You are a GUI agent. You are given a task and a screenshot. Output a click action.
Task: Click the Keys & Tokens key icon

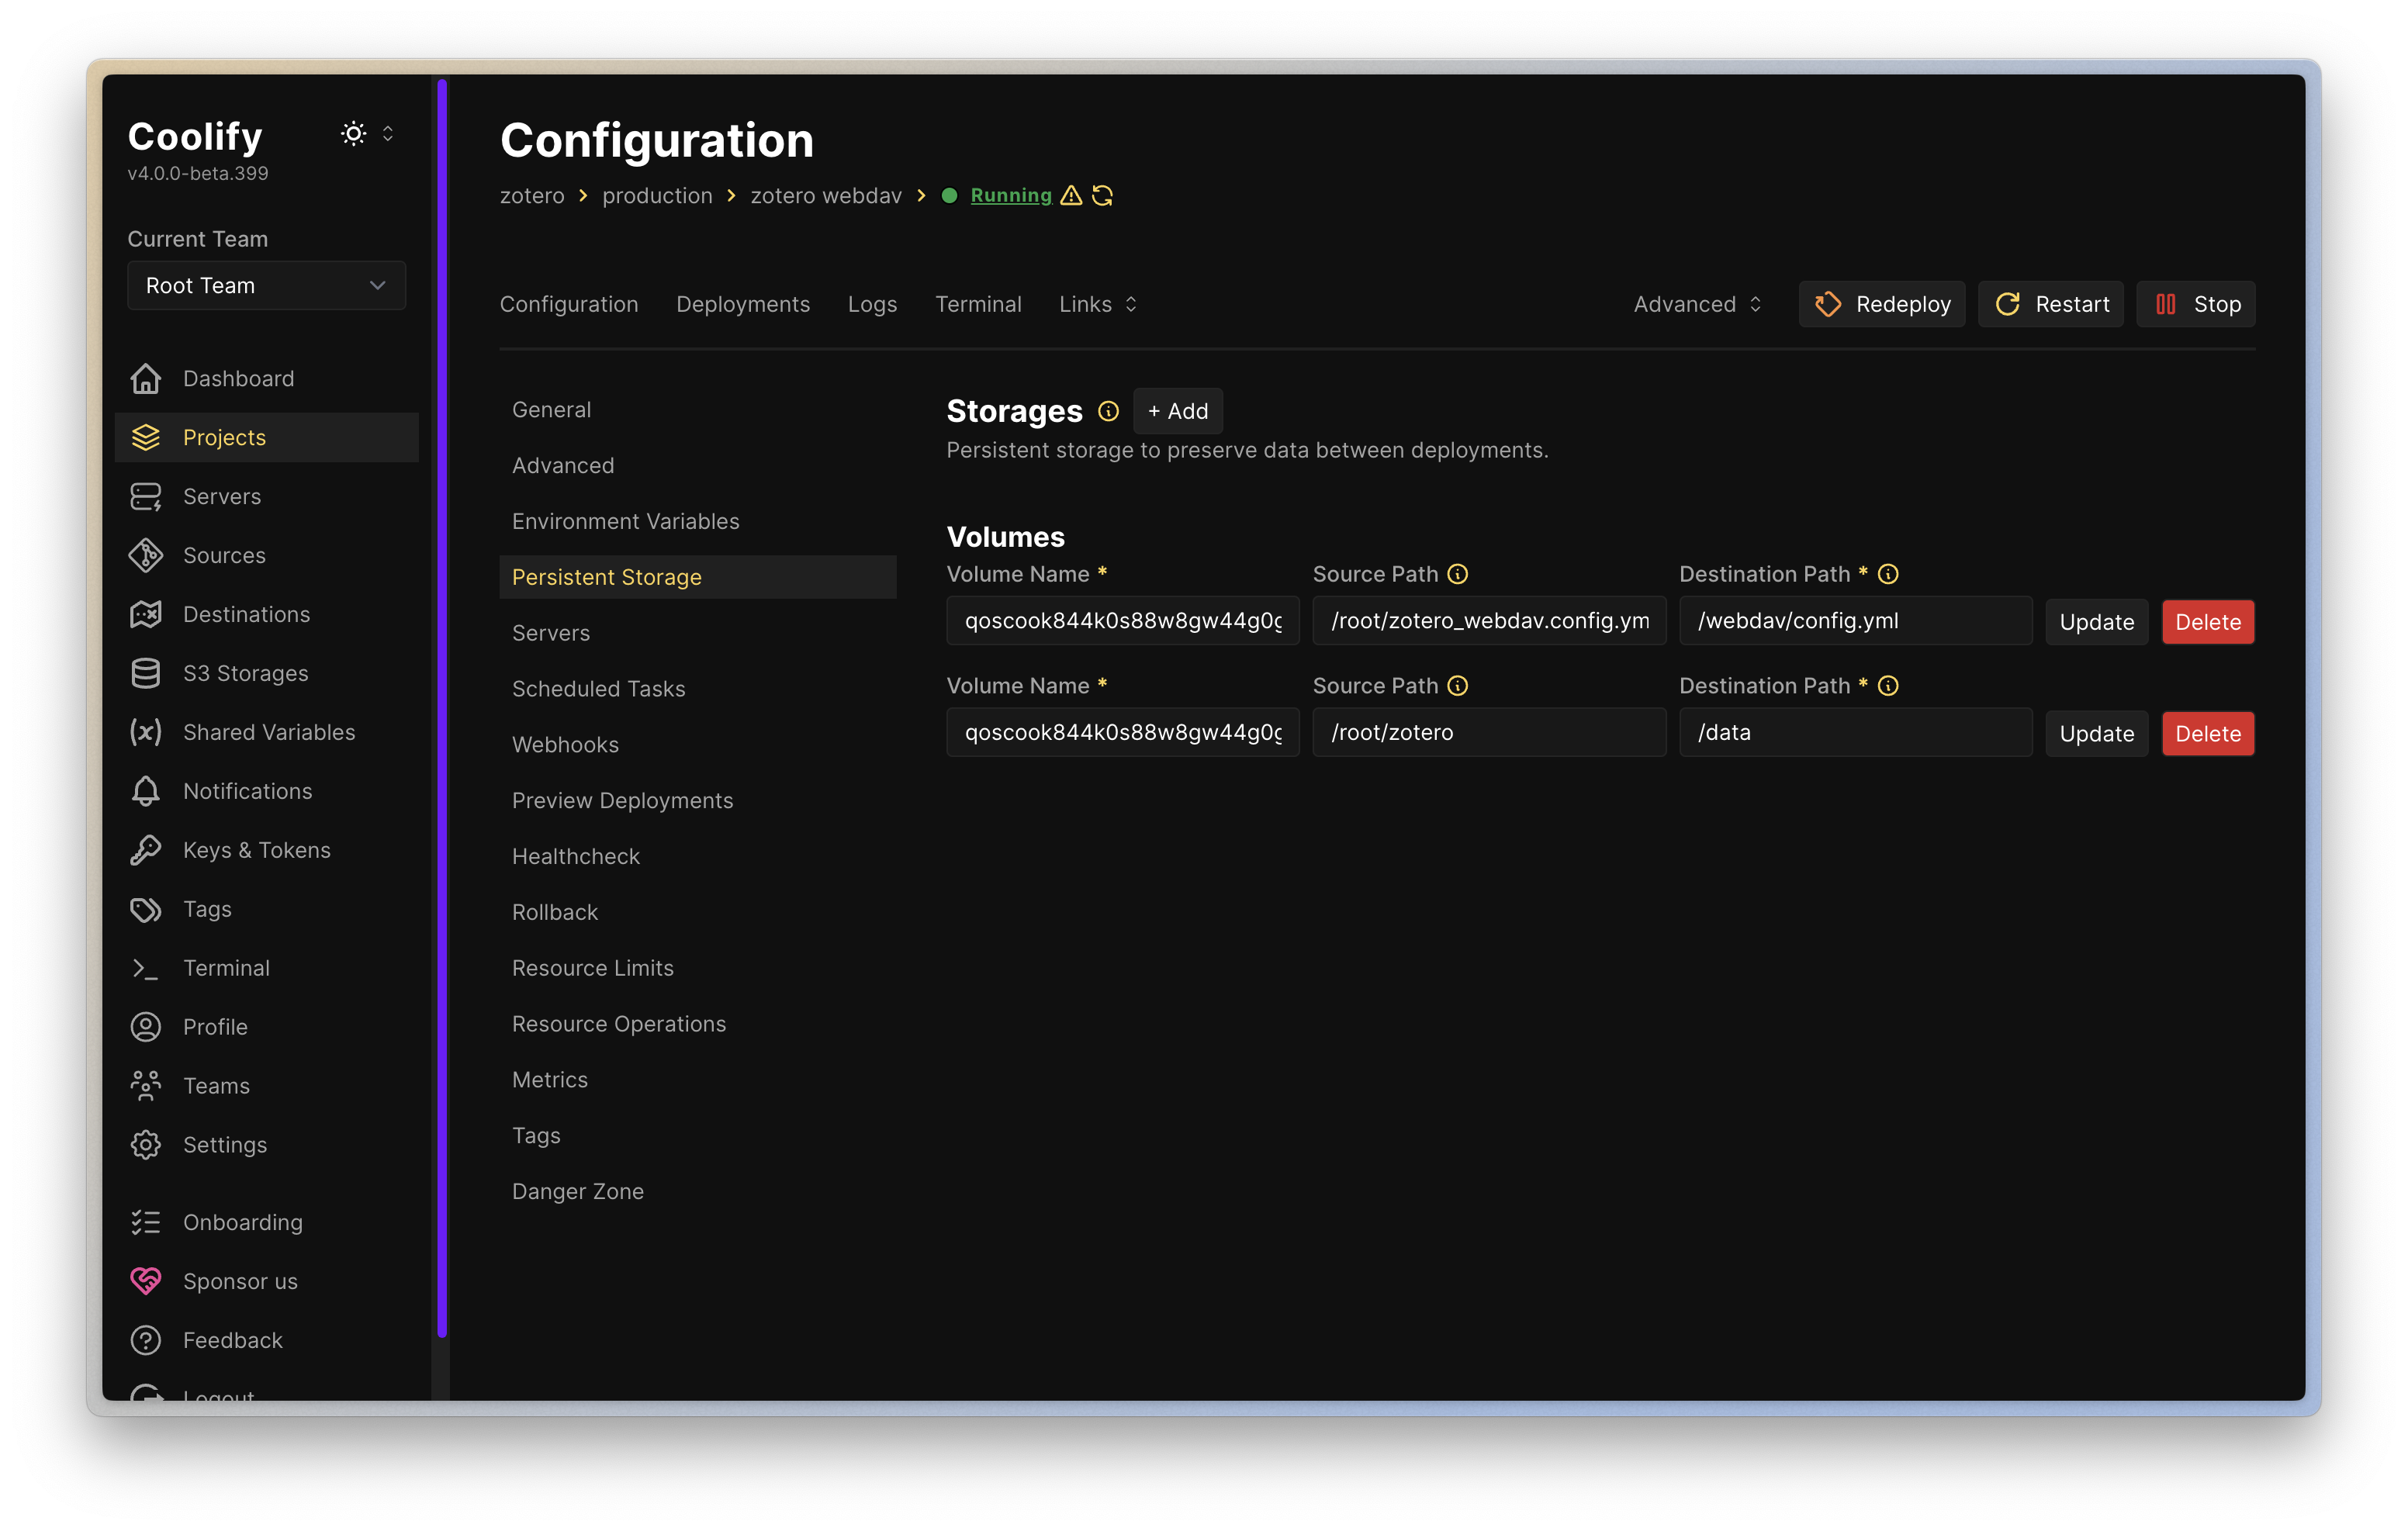pos(146,850)
